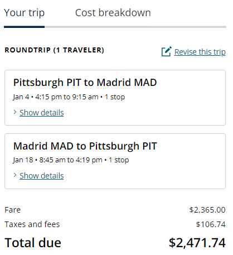This screenshot has width=233, height=255.
Task: Switch to the Cost breakdown tab
Action: pos(113,13)
